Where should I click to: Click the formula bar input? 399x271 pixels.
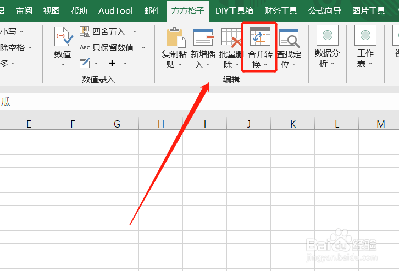tap(199, 102)
